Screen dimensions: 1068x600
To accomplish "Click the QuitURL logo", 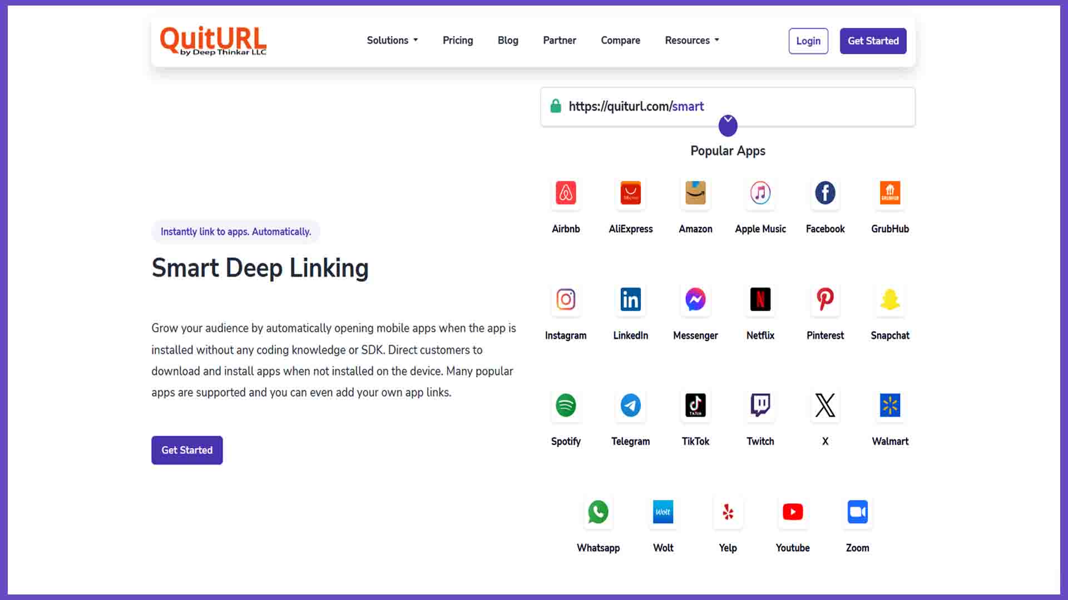I will [213, 40].
